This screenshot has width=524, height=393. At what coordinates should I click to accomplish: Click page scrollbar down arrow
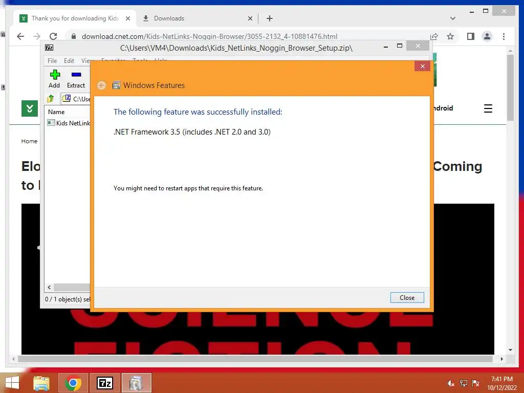tap(510, 350)
